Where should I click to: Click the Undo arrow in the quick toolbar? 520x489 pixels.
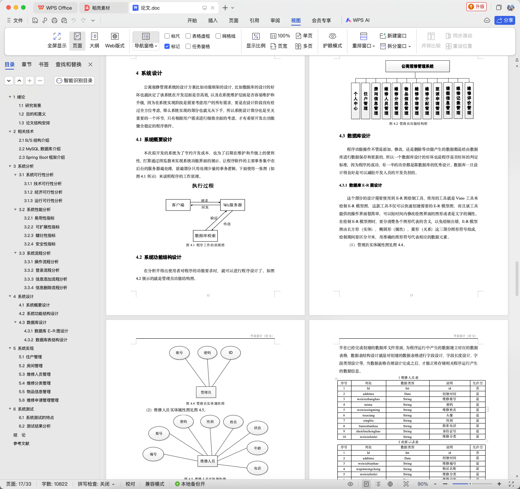tap(74, 20)
